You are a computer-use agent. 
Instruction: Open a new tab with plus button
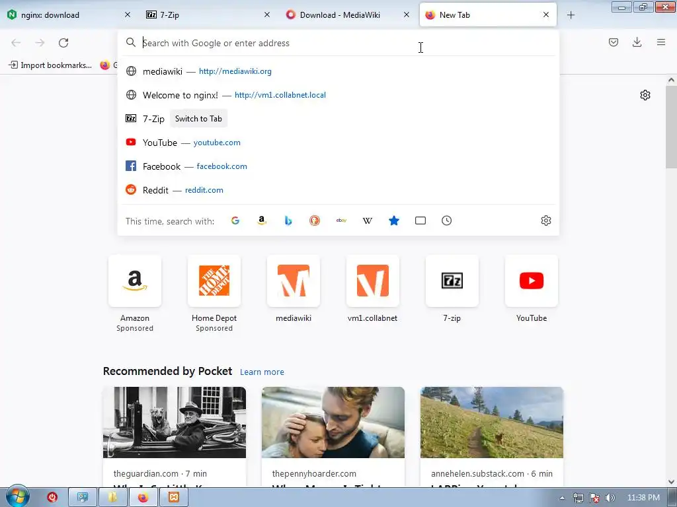[x=571, y=15]
